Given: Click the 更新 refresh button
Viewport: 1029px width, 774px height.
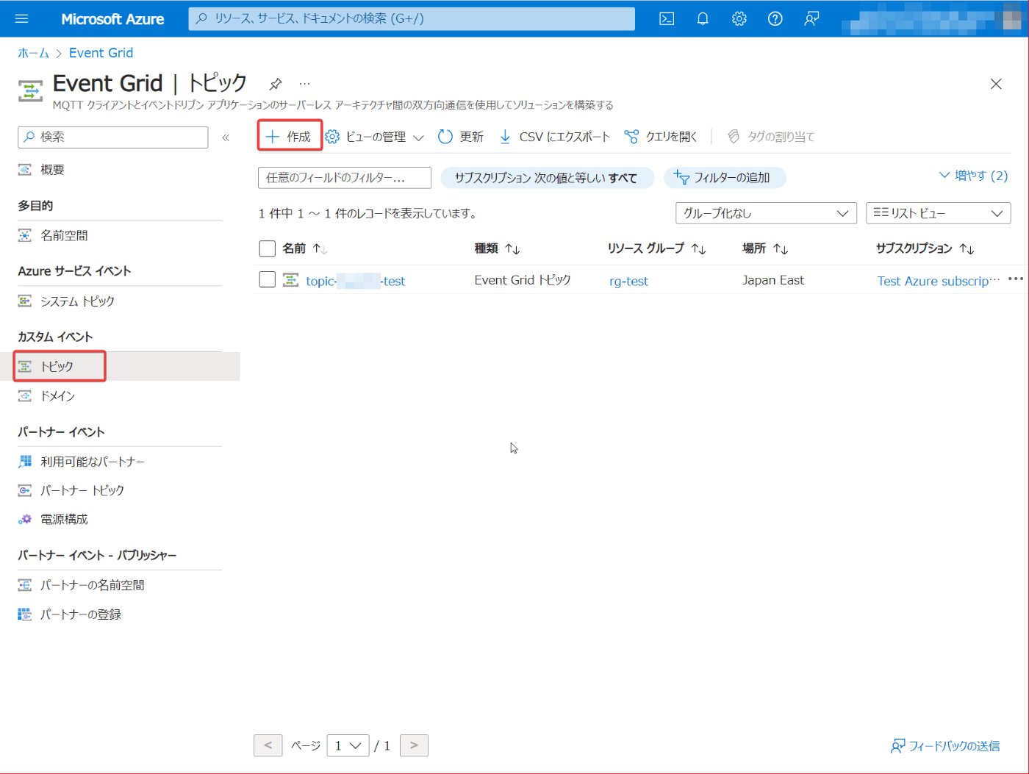Looking at the screenshot, I should pyautogui.click(x=461, y=137).
